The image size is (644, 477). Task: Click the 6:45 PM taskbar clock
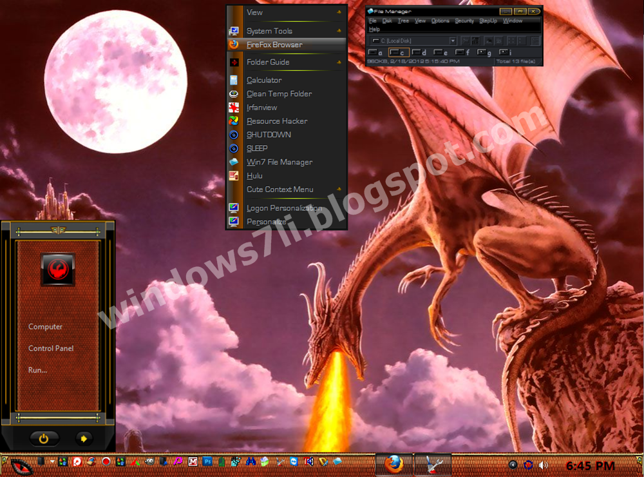coord(590,466)
